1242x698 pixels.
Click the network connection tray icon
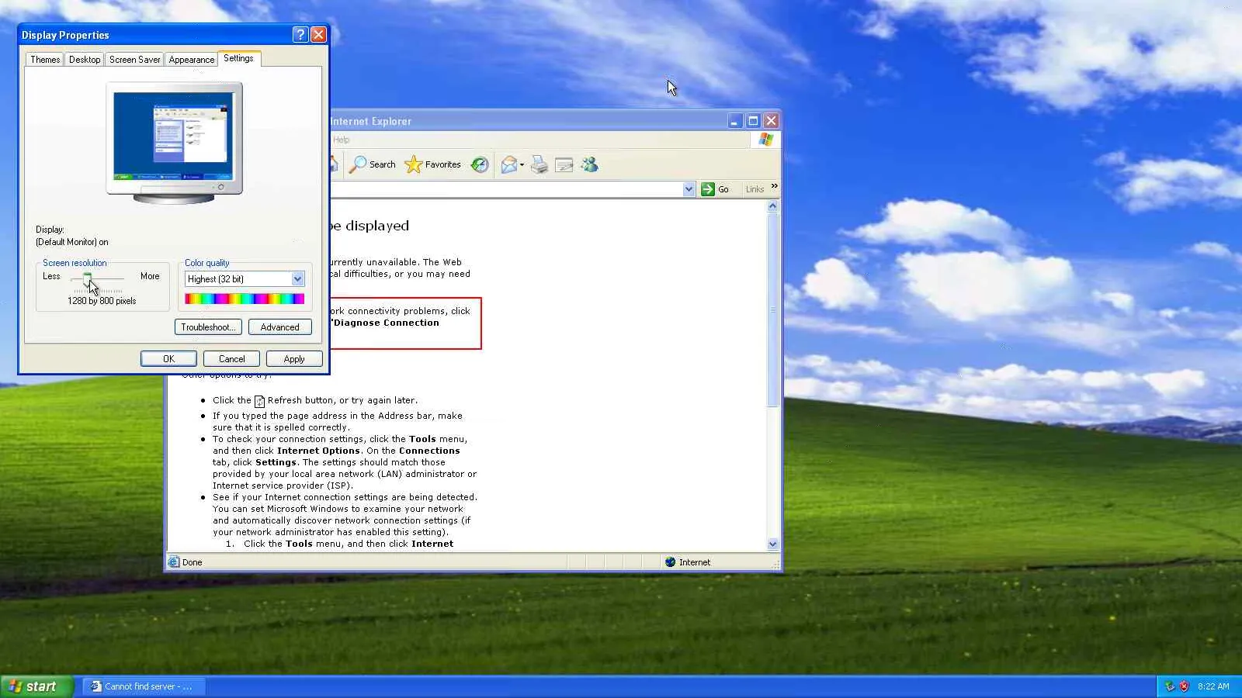(x=1170, y=686)
